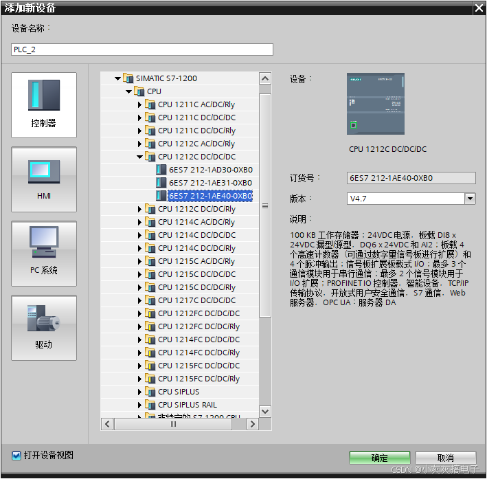487x479 pixels.
Task: Click folder icon of CPU SIPLUS
Action: pyautogui.click(x=150, y=392)
